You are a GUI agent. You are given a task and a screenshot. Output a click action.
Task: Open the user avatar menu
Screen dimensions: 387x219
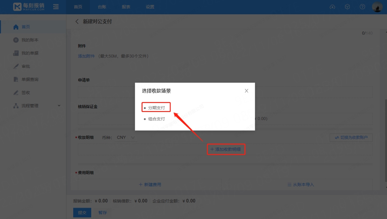point(377,7)
